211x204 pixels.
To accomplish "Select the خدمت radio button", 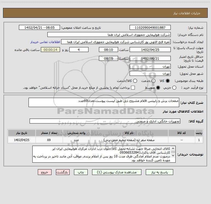I will [x=153, y=81].
